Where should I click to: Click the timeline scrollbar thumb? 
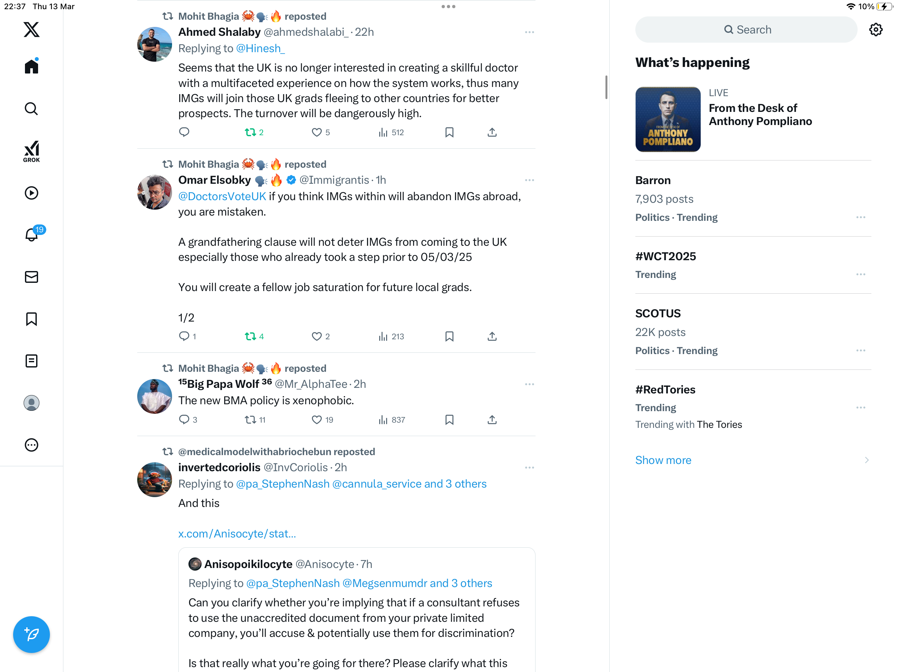click(x=606, y=87)
